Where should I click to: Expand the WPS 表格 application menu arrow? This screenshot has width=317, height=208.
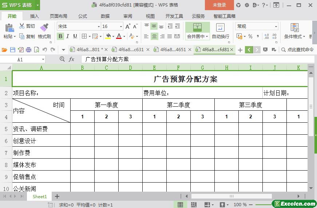tap(37, 5)
